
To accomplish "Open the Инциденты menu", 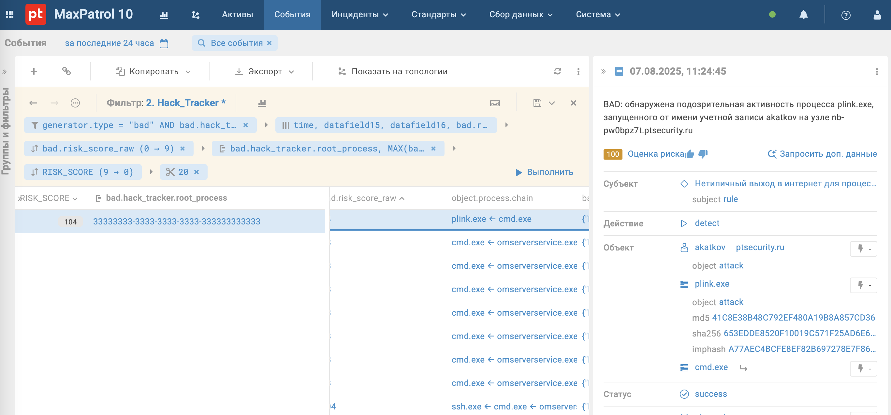I will (x=360, y=15).
